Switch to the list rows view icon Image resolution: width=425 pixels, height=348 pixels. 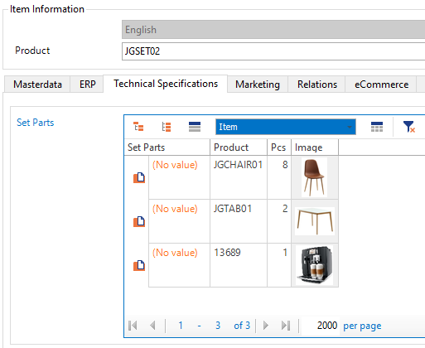click(195, 127)
